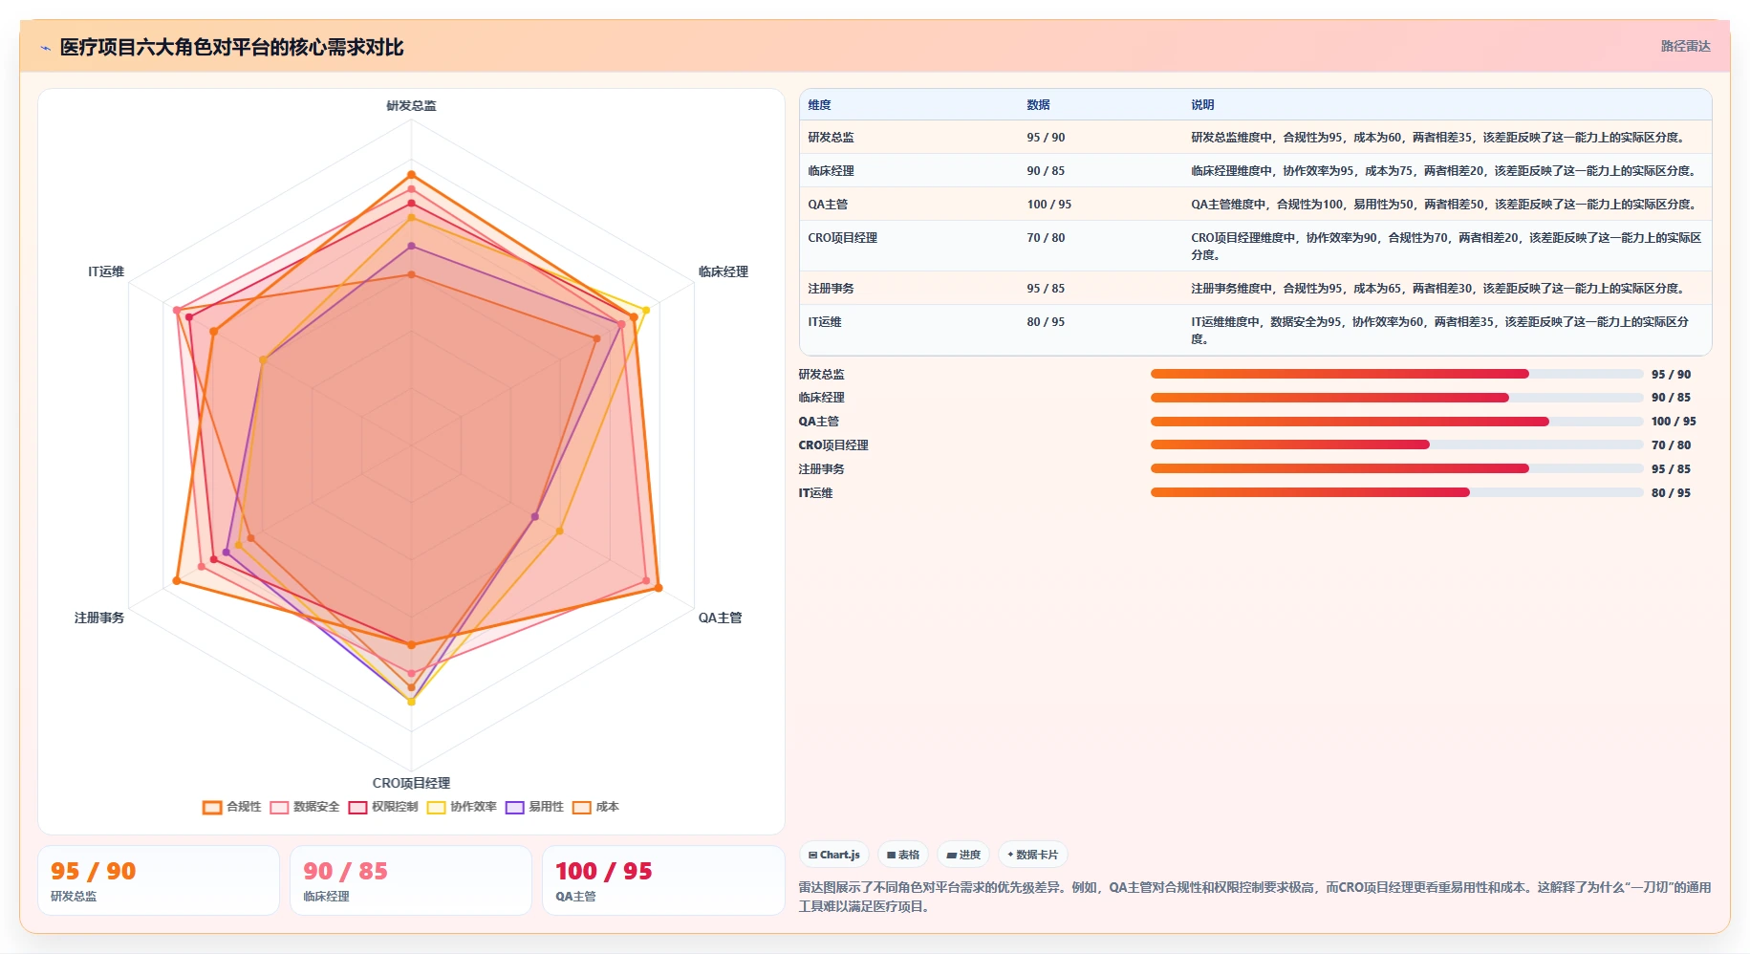Click the orange 合规性 point on QA主管 axis
Screen dimensions: 1750x954
tap(659, 588)
